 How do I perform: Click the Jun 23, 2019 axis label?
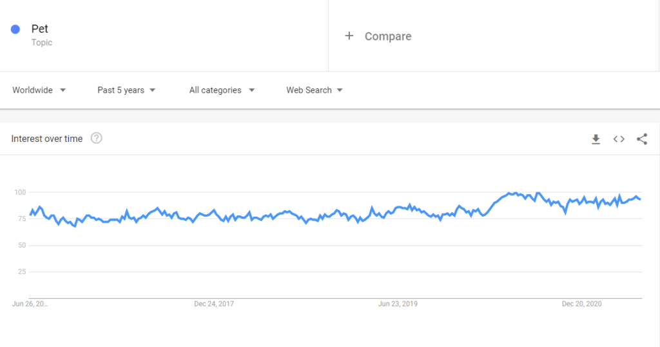click(x=398, y=304)
